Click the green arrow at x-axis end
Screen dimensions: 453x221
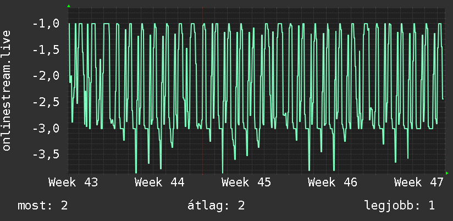447,173
